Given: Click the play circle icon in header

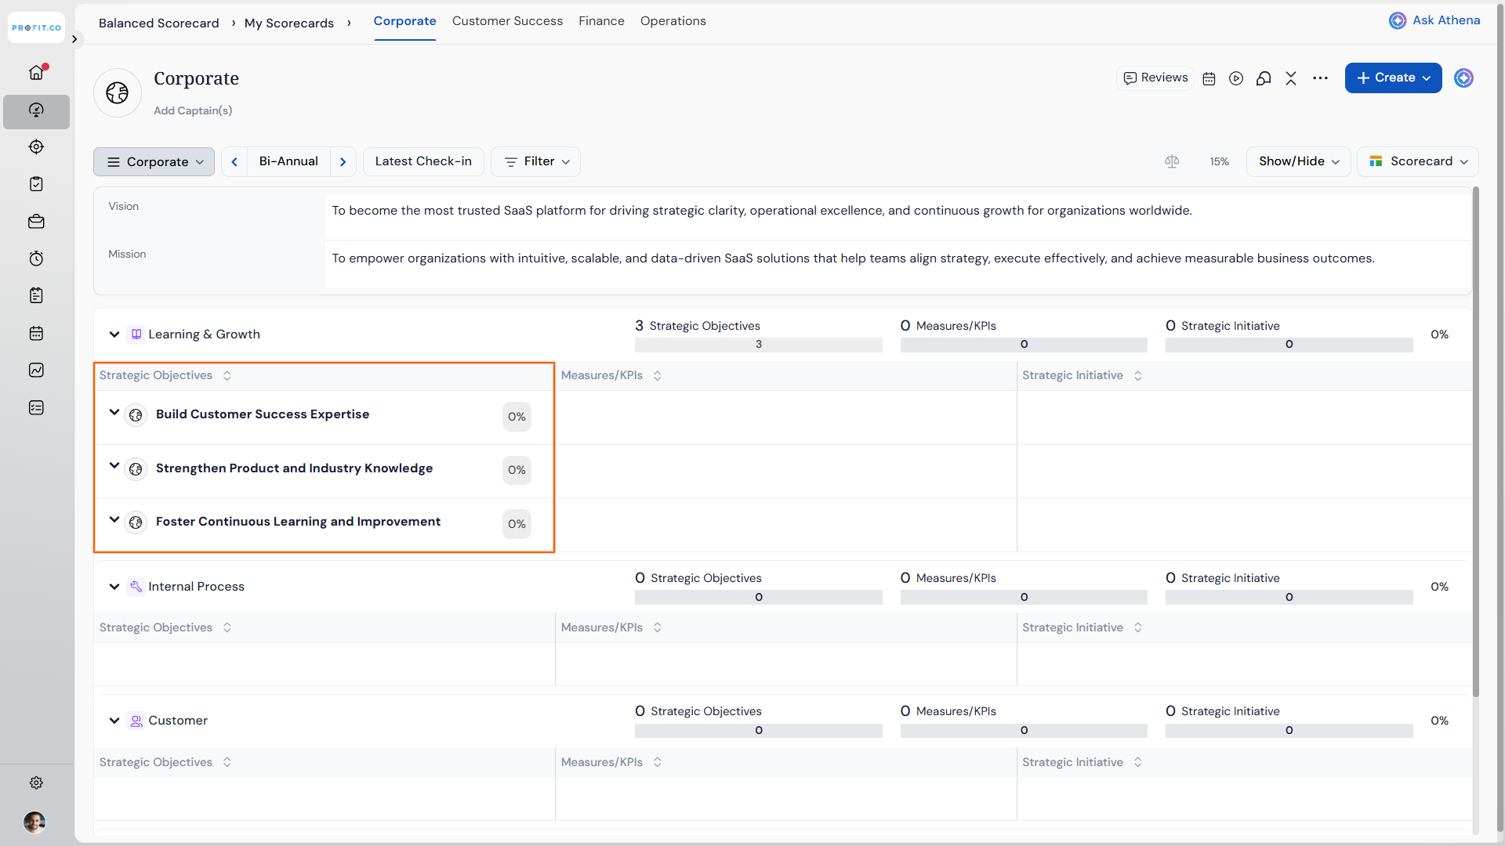Looking at the screenshot, I should coord(1236,78).
